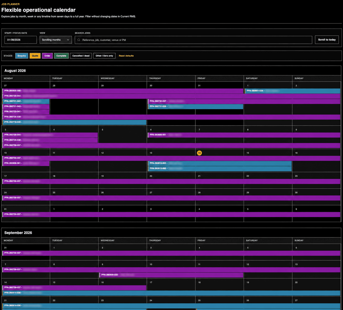Open PPA-260730-037 in September's first week row

coord(171,253)
